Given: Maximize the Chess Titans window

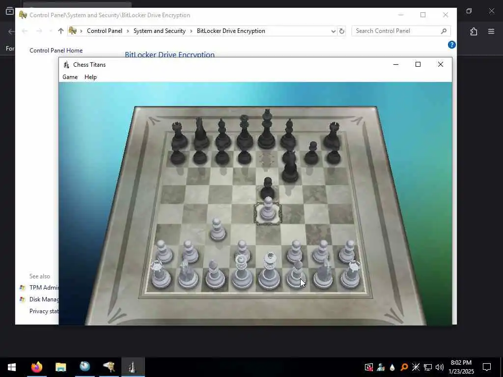Looking at the screenshot, I should coord(418,64).
